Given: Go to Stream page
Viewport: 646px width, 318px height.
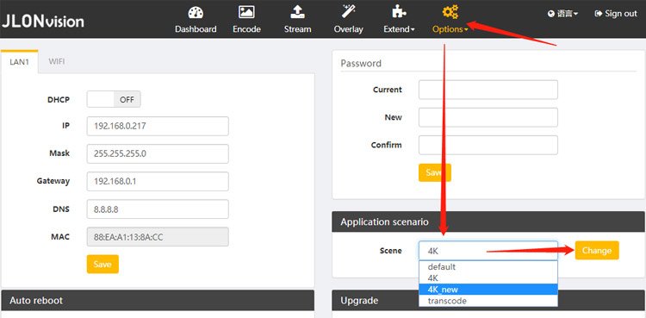Looking at the screenshot, I should click(297, 29).
